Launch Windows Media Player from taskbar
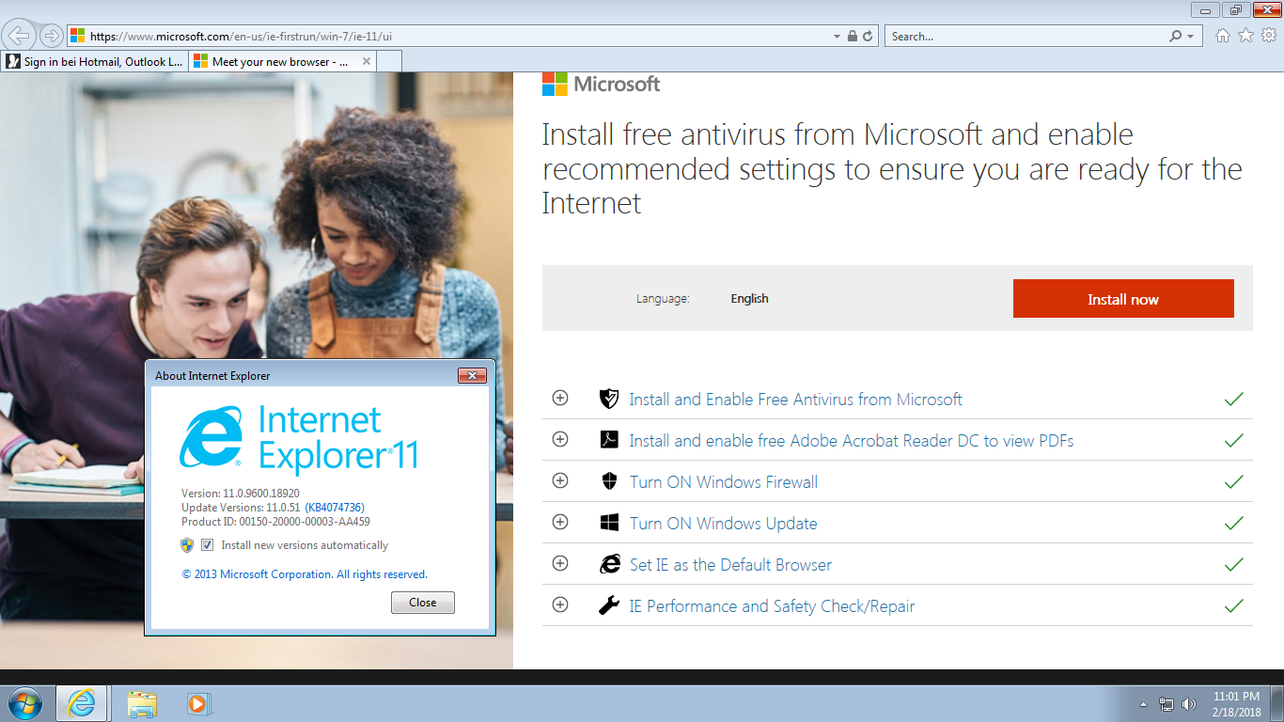The height and width of the screenshot is (722, 1284). 198,703
